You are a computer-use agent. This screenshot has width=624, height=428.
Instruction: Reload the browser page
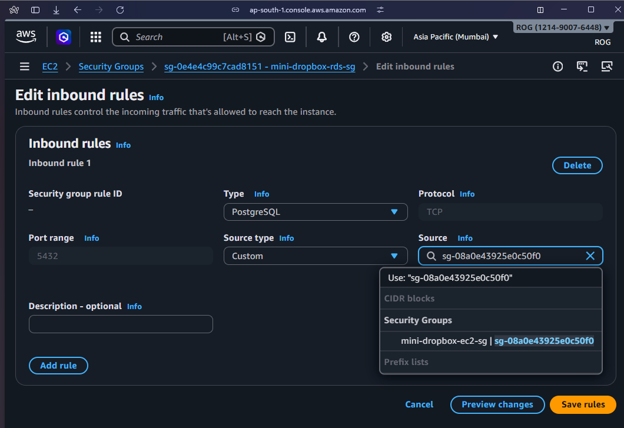click(120, 10)
